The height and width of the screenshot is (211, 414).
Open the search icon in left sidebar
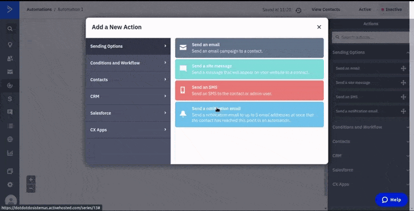10,29
